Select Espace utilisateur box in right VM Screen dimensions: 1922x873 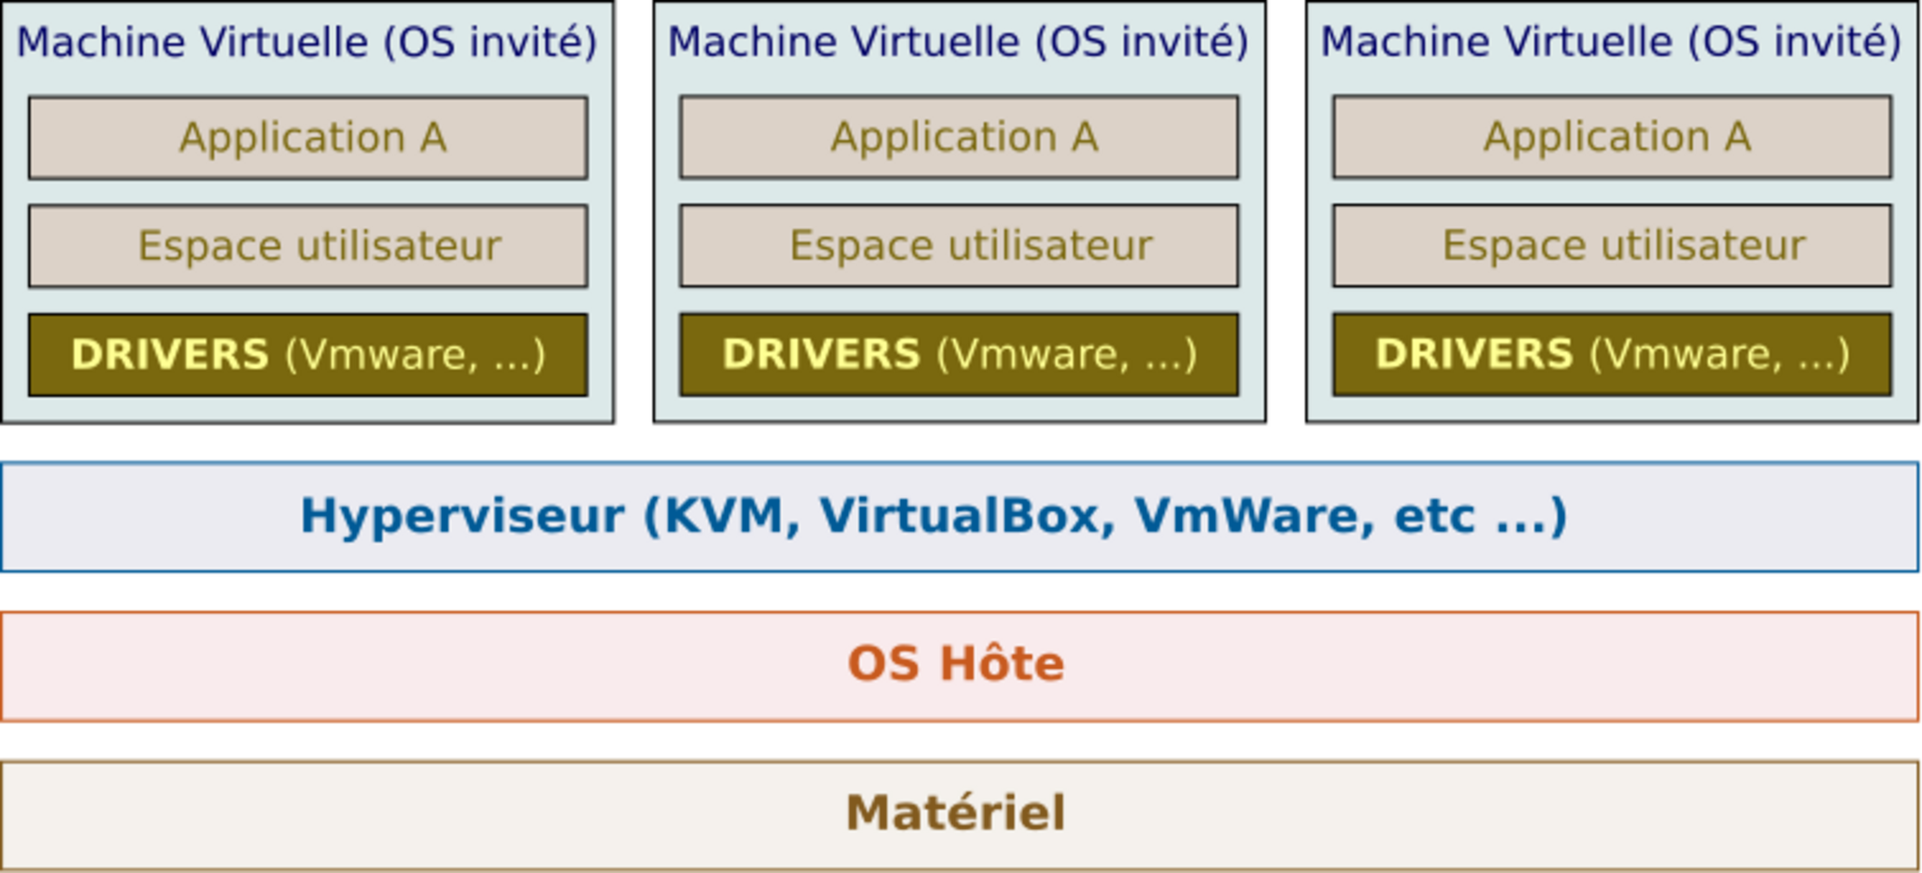coord(1612,246)
